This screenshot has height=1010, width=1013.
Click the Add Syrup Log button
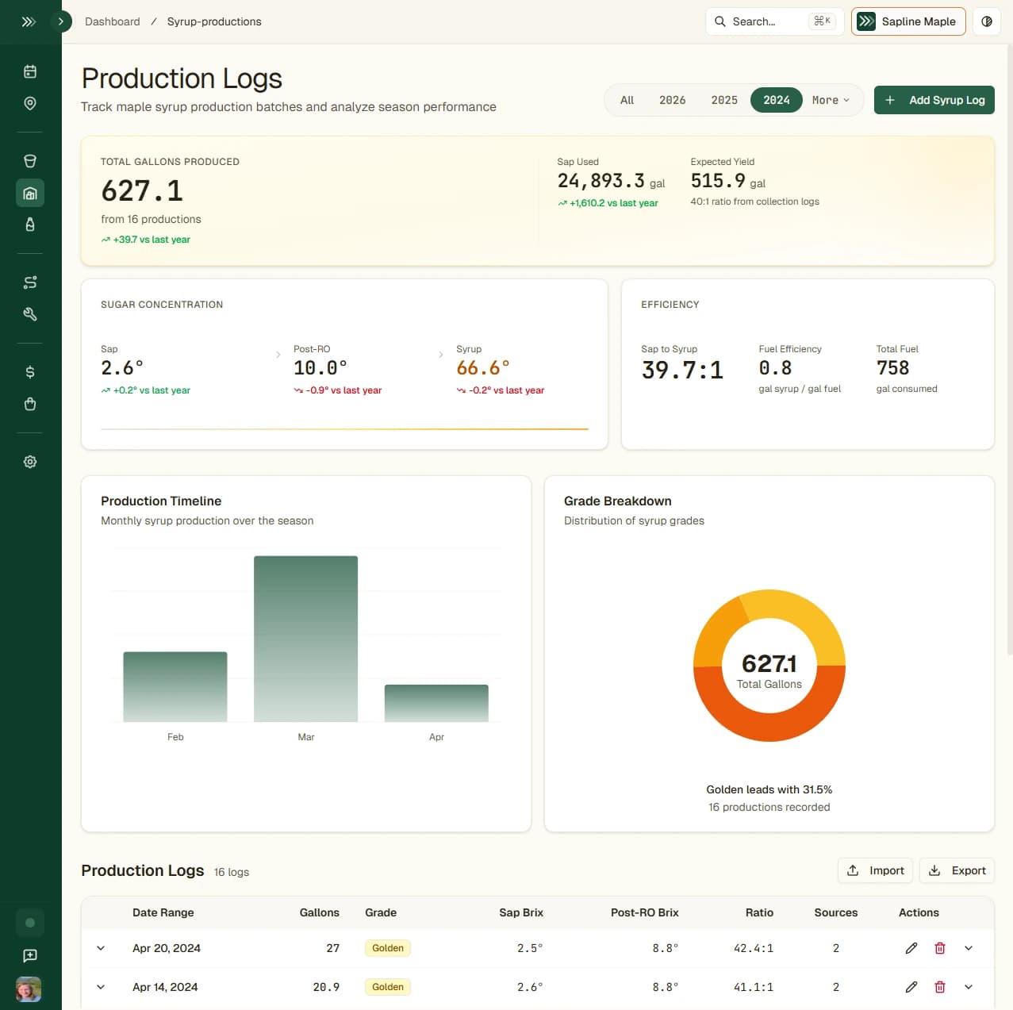[x=934, y=100]
